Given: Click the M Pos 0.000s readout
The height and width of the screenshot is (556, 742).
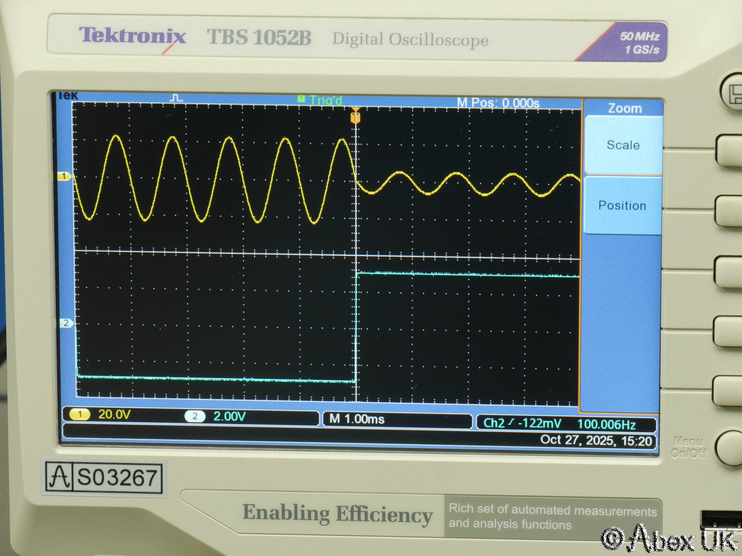Looking at the screenshot, I should (498, 103).
